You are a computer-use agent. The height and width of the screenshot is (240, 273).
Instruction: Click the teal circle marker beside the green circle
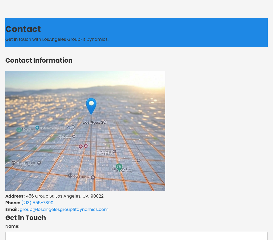[x=37, y=128]
